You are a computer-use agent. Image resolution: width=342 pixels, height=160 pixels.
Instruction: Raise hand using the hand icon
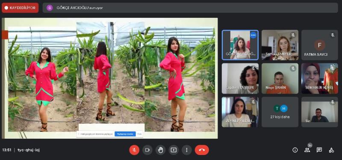pyautogui.click(x=161, y=150)
